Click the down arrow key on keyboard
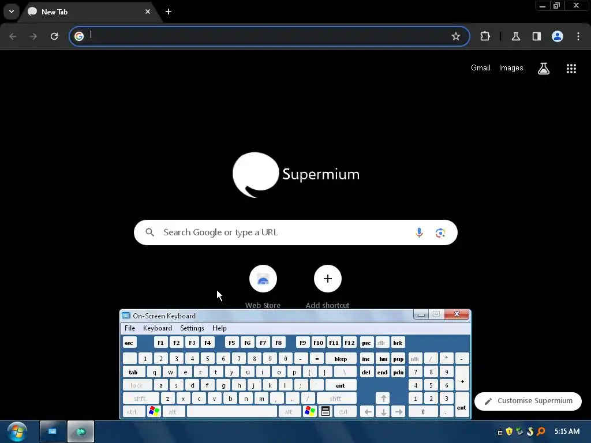The height and width of the screenshot is (443, 591). (x=383, y=412)
